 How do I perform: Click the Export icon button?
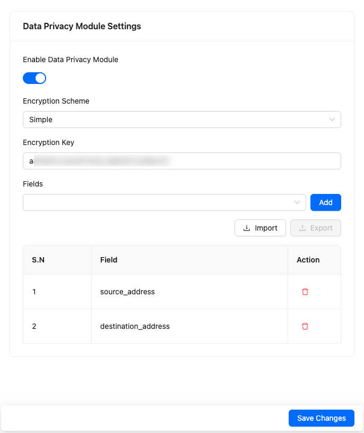[x=315, y=227]
